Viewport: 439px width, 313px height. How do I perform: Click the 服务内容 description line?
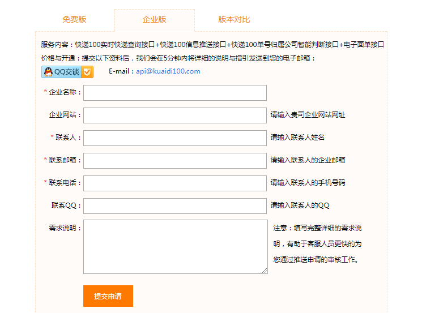point(212,45)
